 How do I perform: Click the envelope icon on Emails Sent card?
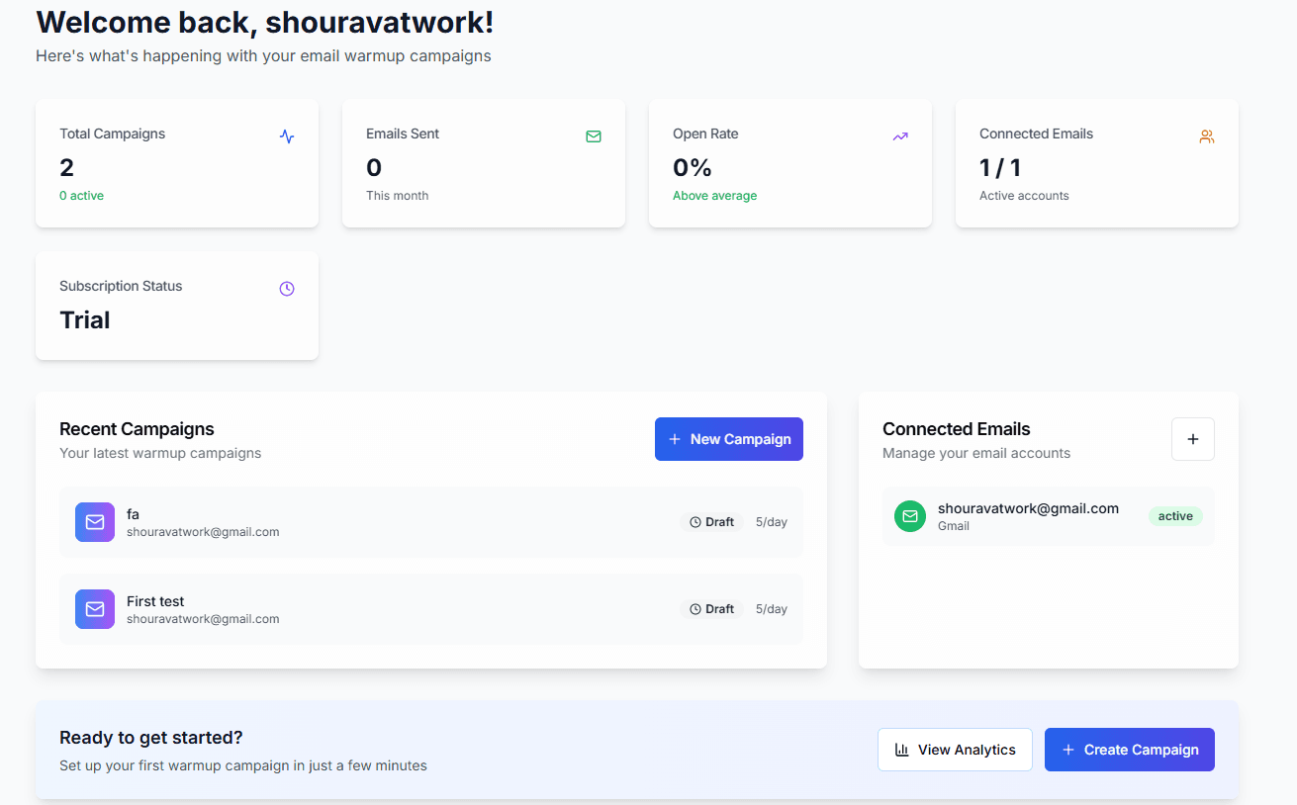594,135
